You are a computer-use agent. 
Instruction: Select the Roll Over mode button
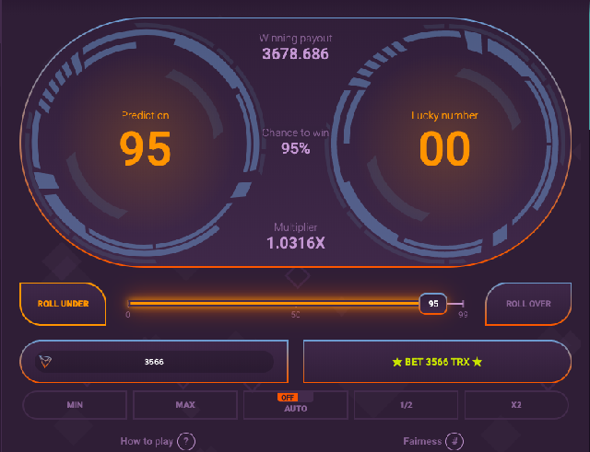[x=528, y=304]
